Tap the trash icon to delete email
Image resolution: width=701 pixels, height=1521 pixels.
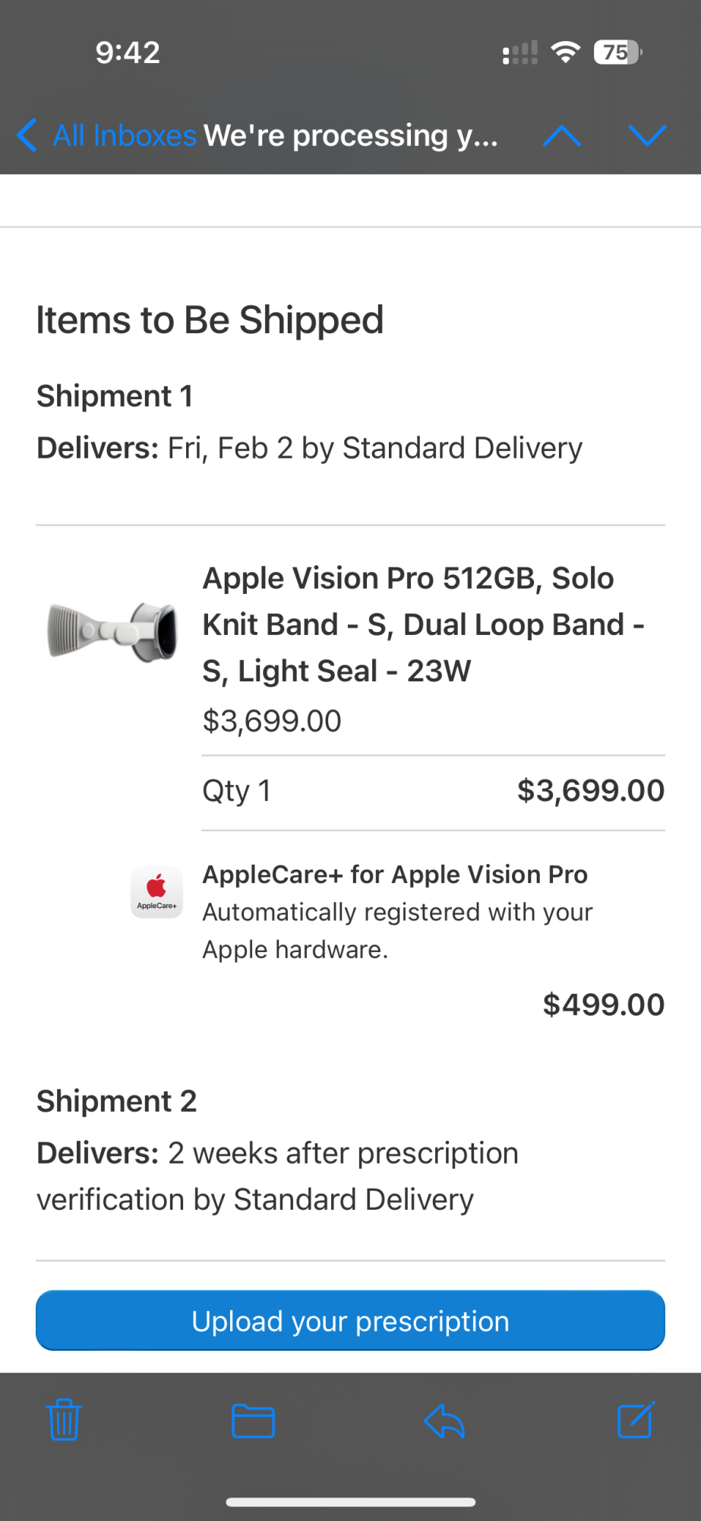coord(64,1420)
